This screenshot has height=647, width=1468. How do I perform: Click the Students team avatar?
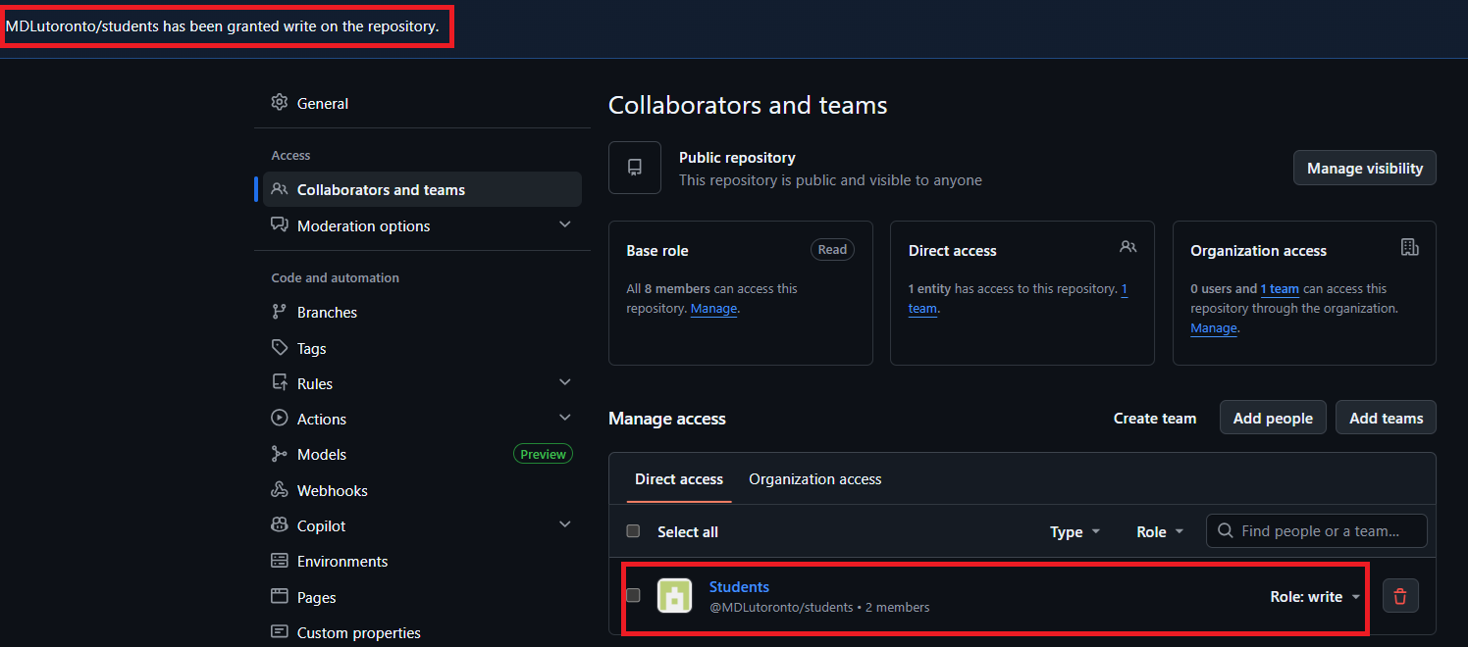[674, 595]
